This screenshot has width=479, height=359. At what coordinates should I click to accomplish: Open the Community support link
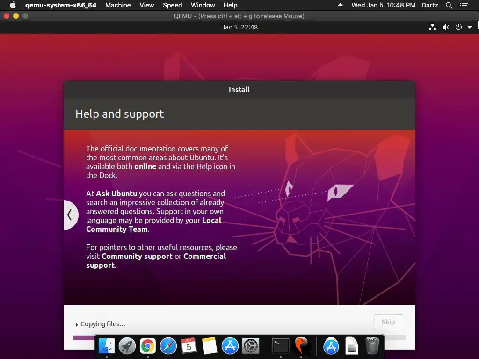137,257
